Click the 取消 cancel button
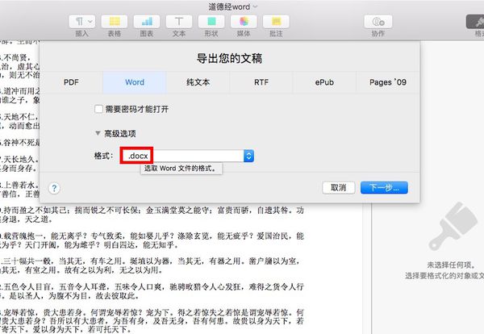This screenshot has height=334, width=484. pos(339,188)
